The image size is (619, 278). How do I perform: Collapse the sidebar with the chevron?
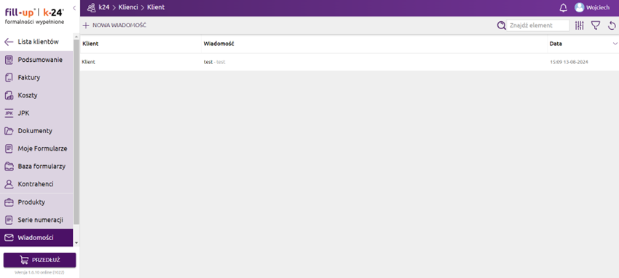click(x=74, y=7)
